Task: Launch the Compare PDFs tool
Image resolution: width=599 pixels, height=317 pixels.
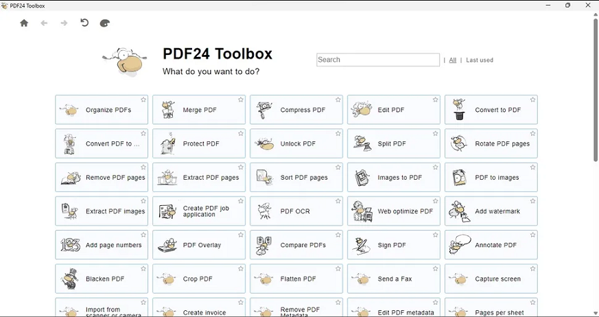Action: [x=296, y=245]
